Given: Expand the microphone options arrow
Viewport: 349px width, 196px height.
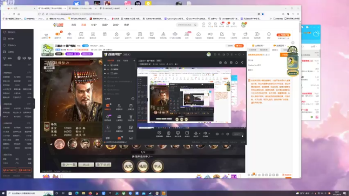Looking at the screenshot, I should (199, 134).
